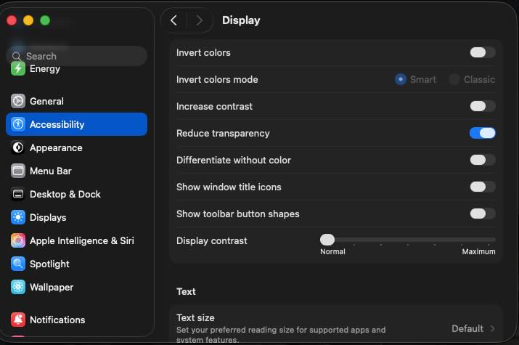This screenshot has width=519, height=345.
Task: Set Display contrast to Maximum end
Action: [494, 240]
